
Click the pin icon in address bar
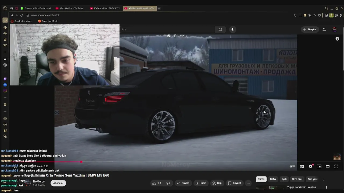click(295, 15)
